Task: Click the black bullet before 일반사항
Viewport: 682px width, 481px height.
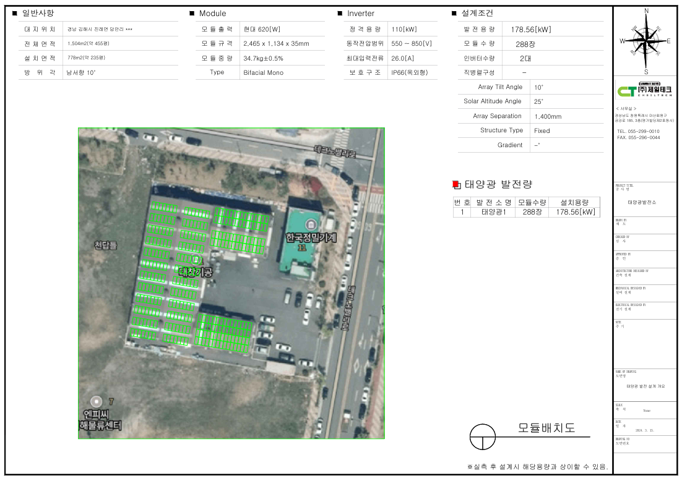Action: (15, 14)
